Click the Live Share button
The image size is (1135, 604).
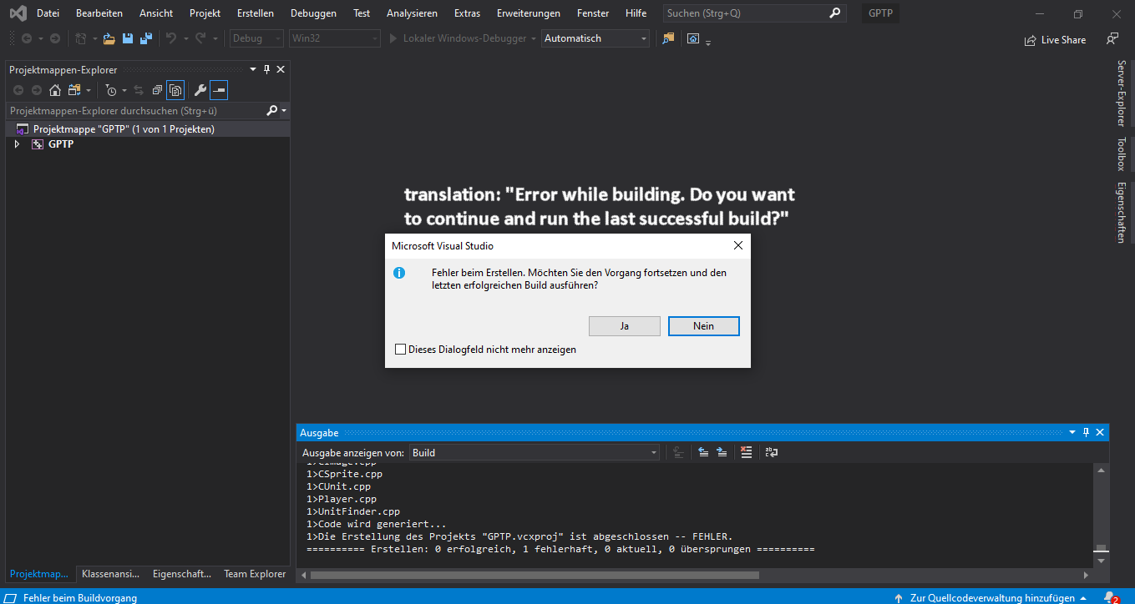pos(1056,39)
